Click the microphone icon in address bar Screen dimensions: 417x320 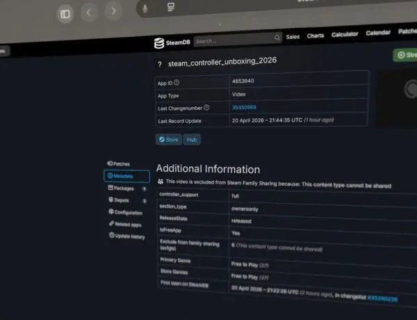tap(145, 9)
